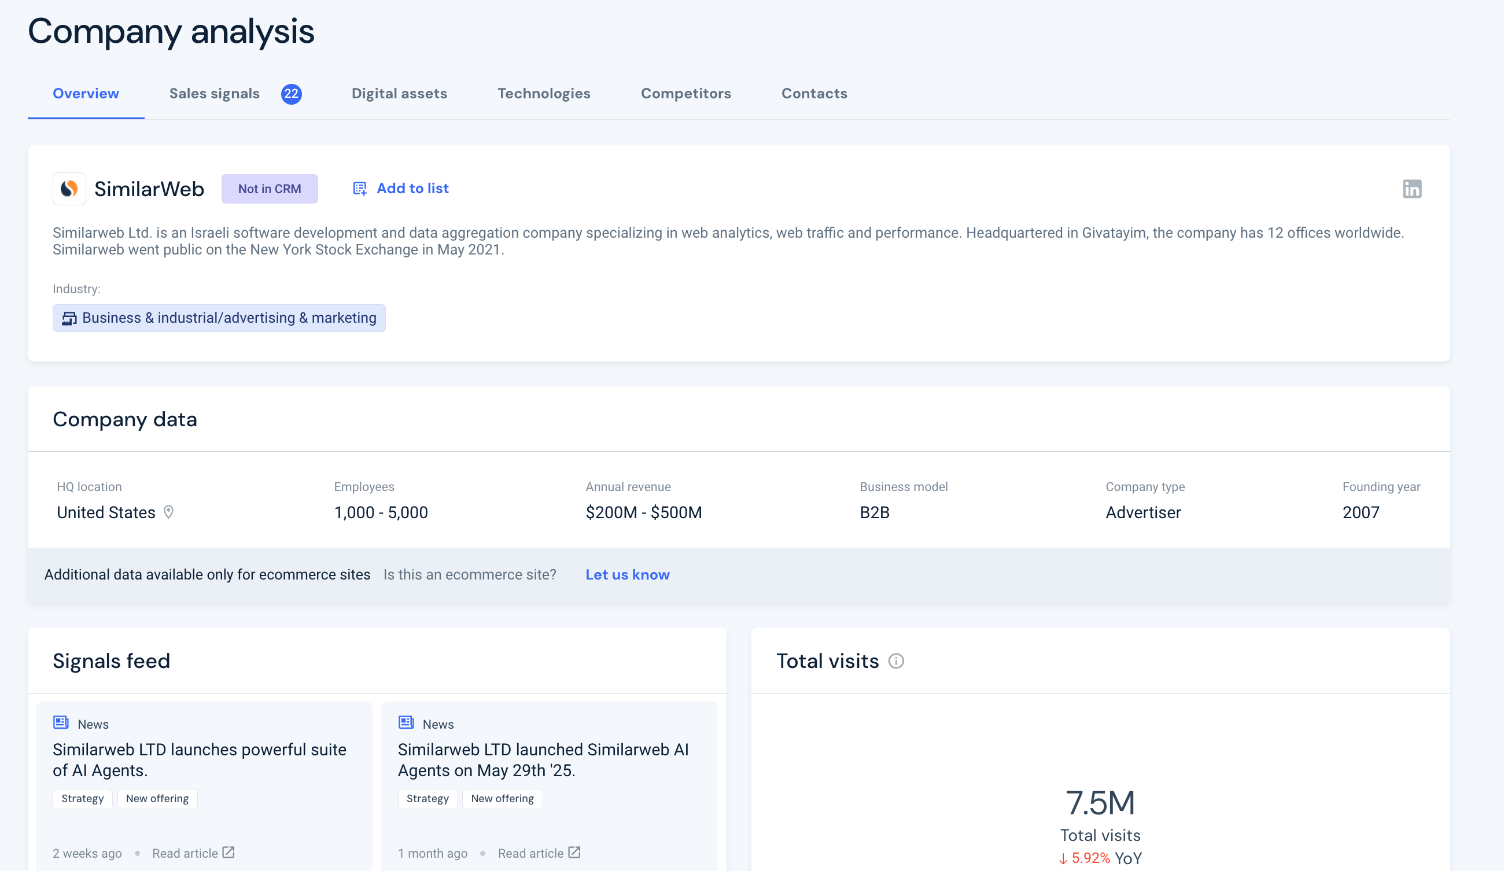
Task: Click the 'Company analysis' page title
Action: point(171,32)
